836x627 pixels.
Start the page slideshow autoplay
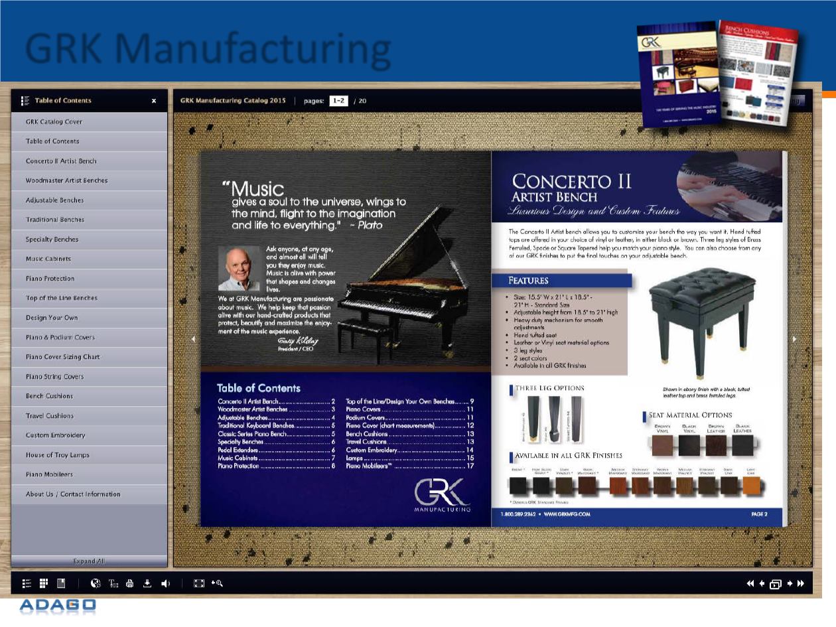(775, 585)
